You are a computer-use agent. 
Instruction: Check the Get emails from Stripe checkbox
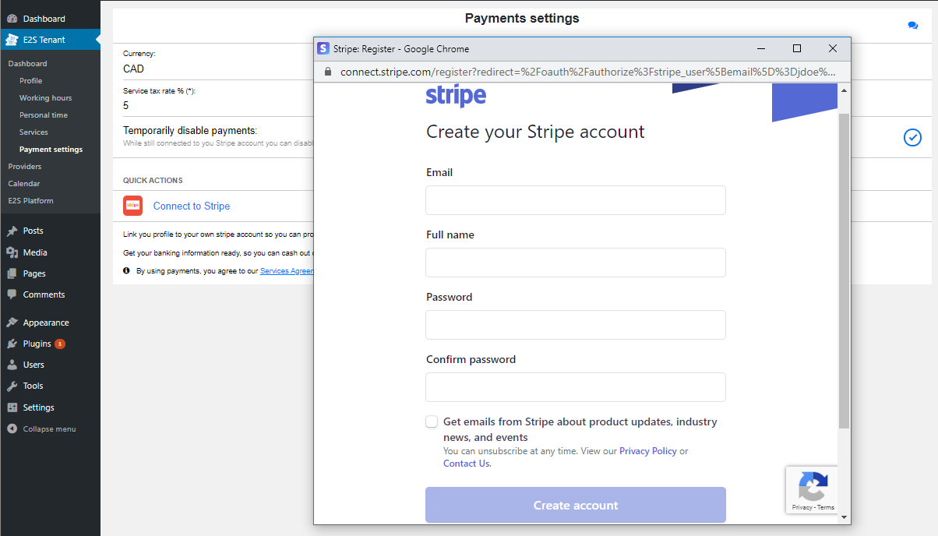pos(432,421)
